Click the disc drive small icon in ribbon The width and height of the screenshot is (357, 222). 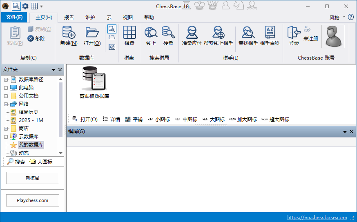click(112, 47)
